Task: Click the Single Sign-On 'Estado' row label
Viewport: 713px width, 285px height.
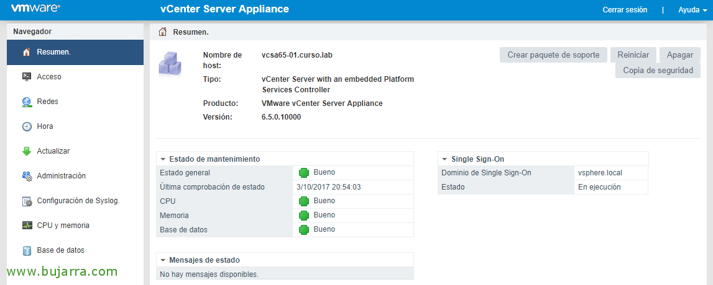Action: click(x=453, y=186)
